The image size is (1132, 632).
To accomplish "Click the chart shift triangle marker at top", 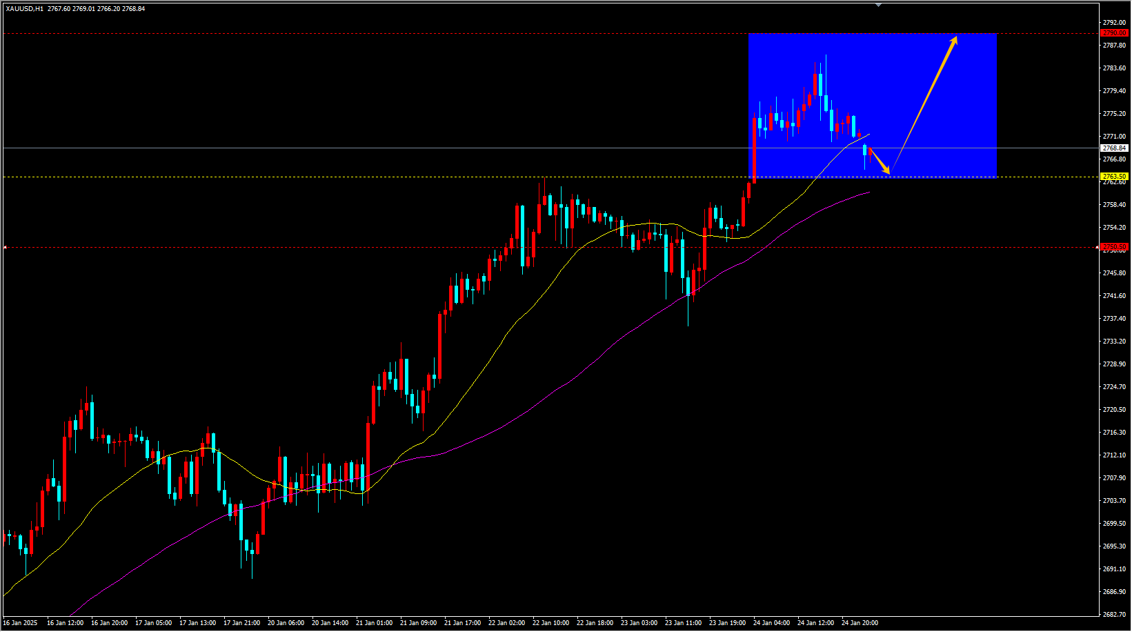I will (x=878, y=5).
